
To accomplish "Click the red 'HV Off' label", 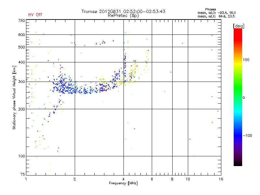I will [35, 15].
